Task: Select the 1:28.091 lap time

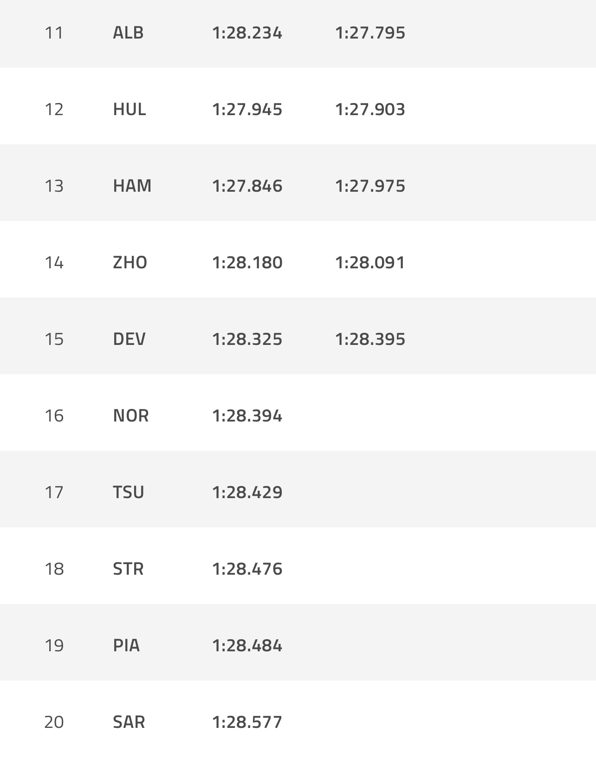Action: coord(370,262)
